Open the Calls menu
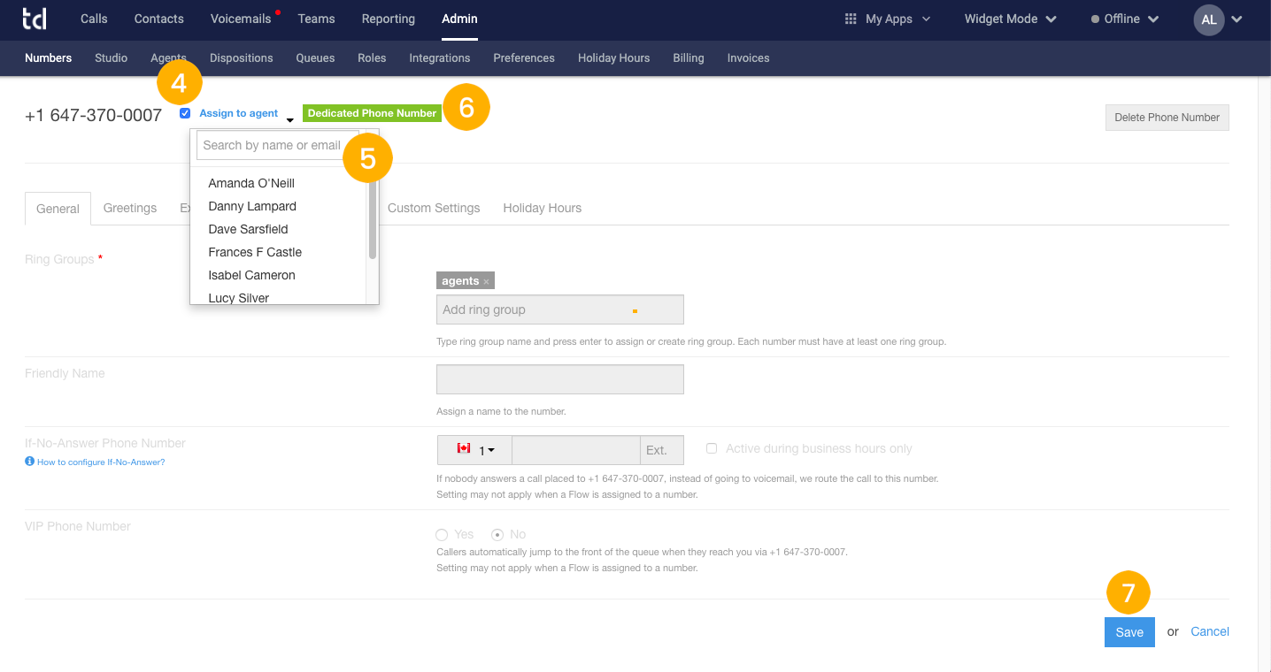The height and width of the screenshot is (672, 1271). tap(94, 19)
